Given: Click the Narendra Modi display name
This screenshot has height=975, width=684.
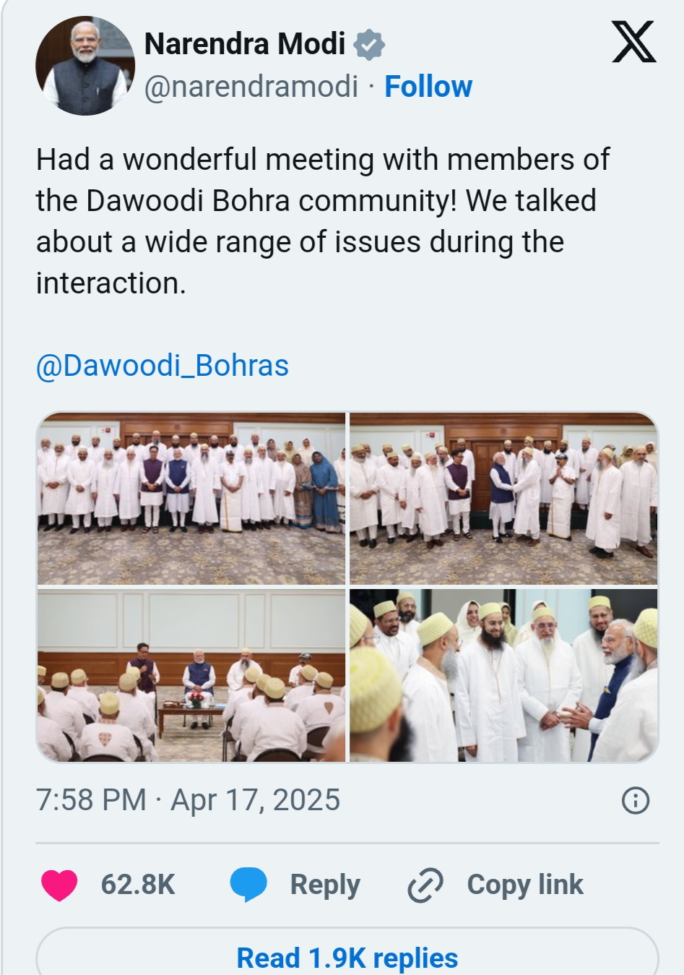Looking at the screenshot, I should [x=244, y=44].
